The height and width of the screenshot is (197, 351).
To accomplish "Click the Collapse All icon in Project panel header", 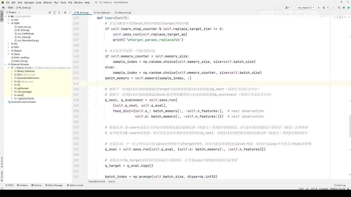I will 59,12.
